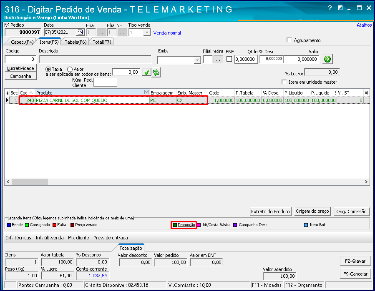Click the horizontal scrollbar thumb
The height and width of the screenshot is (291, 375).
[30, 182]
